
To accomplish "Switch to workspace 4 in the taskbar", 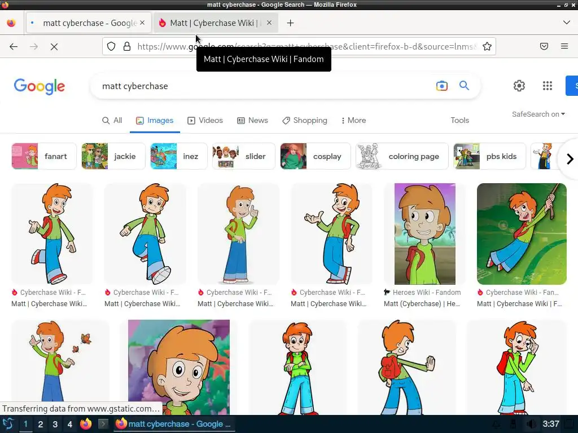I will tap(69, 424).
